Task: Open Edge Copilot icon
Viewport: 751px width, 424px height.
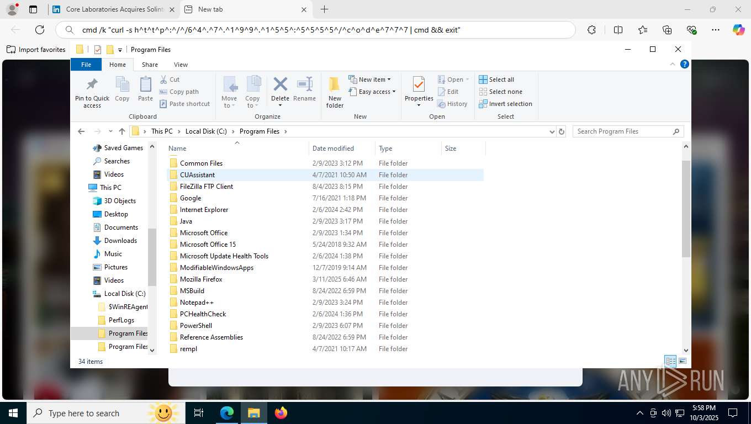Action: 738,30
